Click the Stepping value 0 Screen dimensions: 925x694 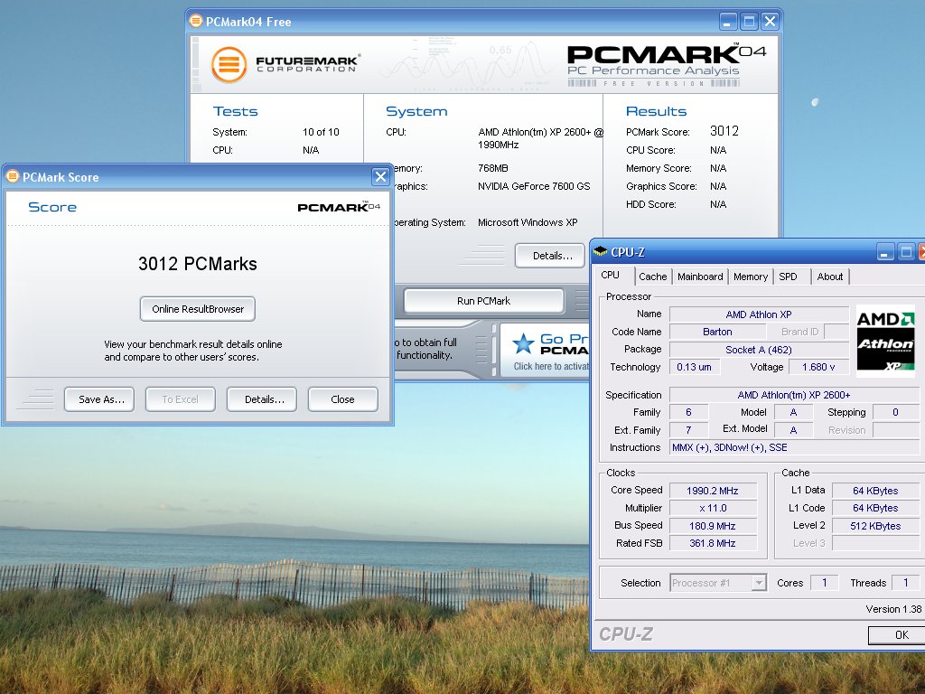coord(895,412)
